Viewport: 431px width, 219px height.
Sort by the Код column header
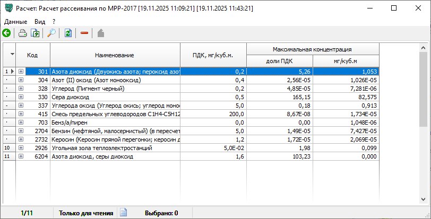click(x=33, y=55)
